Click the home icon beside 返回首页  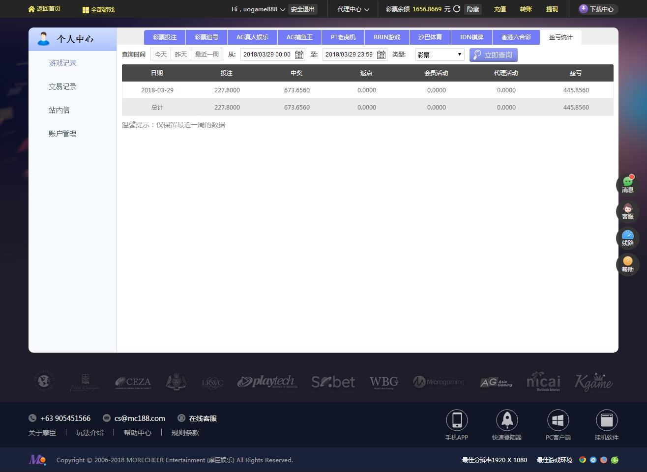31,9
